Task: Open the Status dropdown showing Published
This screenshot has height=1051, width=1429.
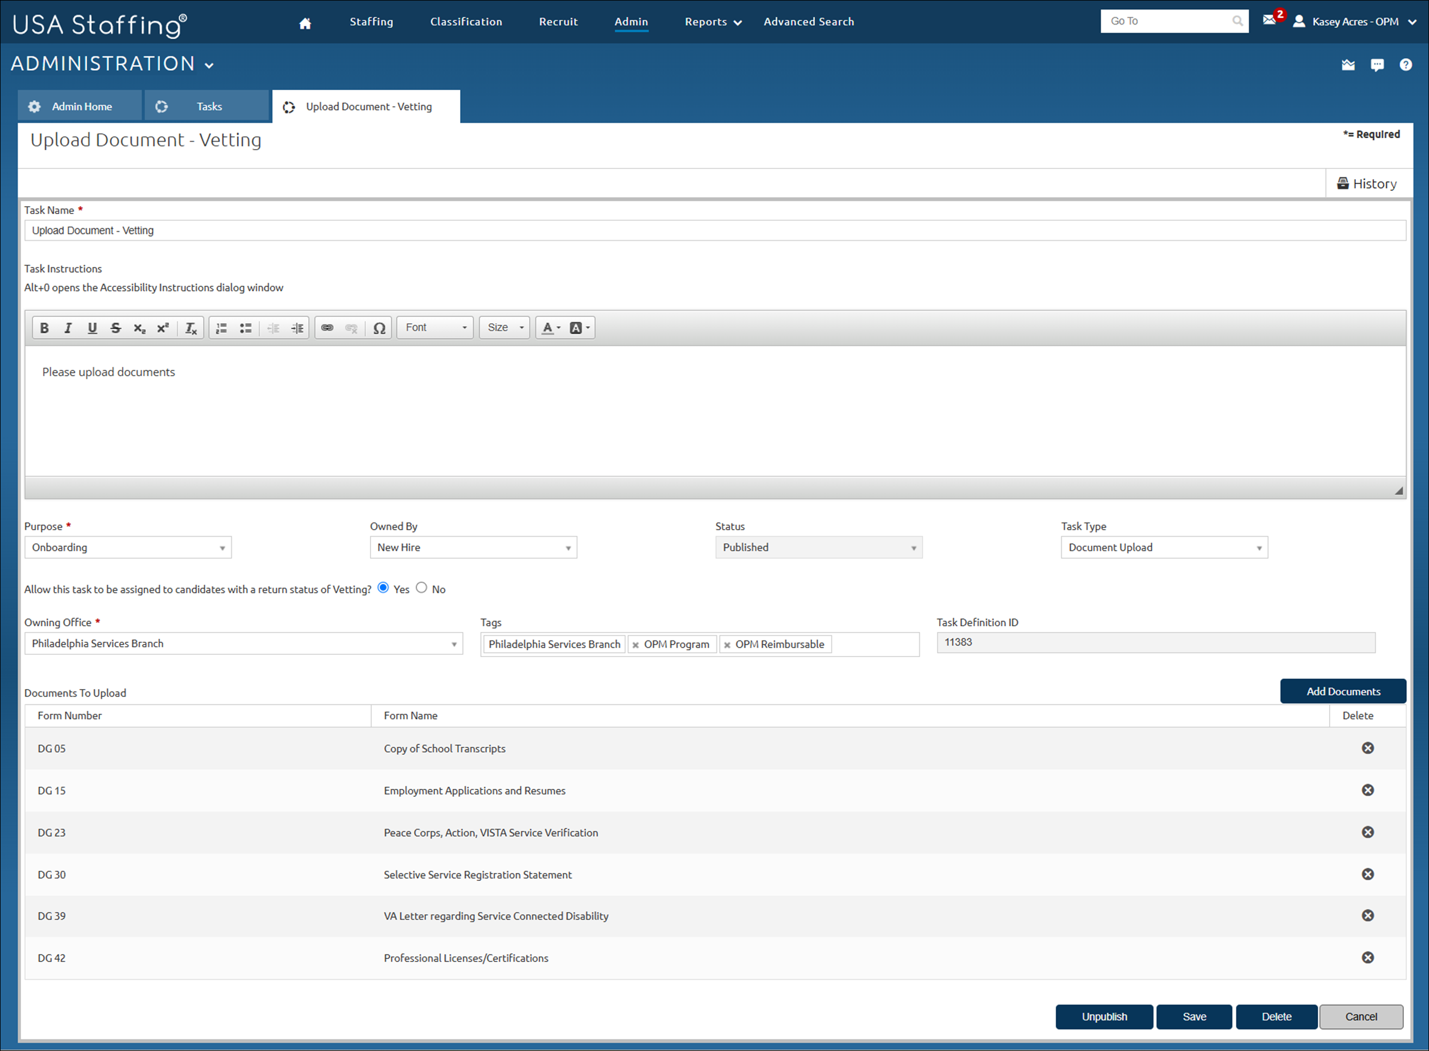Action: (x=819, y=547)
